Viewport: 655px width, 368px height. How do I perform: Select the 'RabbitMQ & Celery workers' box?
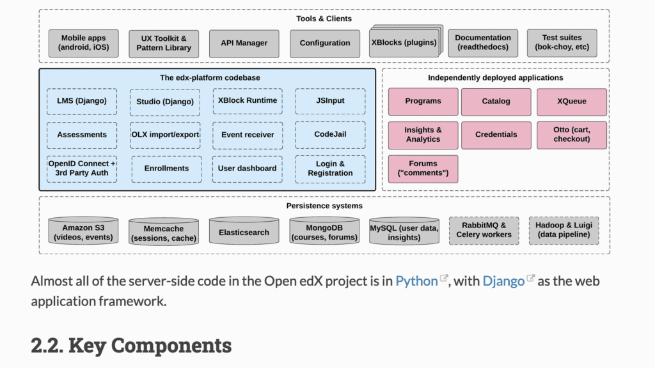click(484, 231)
